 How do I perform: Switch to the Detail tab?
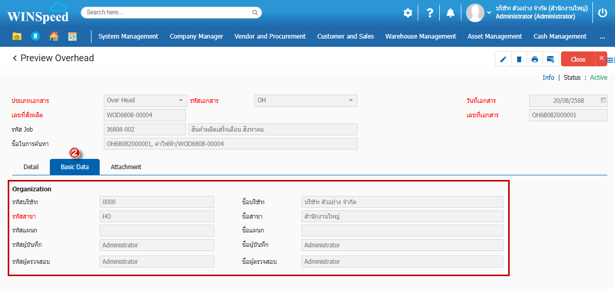[x=31, y=167]
